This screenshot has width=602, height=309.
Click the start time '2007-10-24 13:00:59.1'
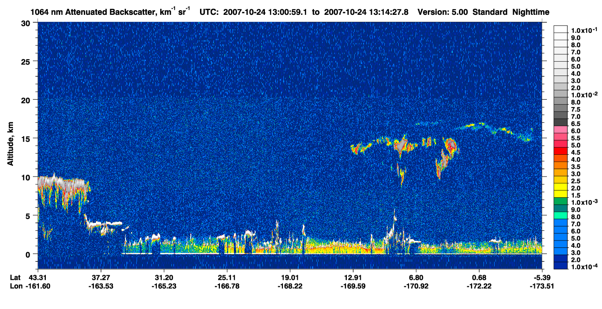tap(266, 12)
